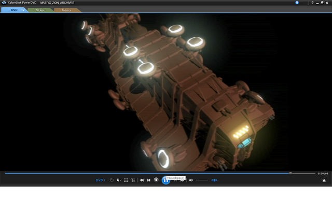Mute the audio with speaker icon
The image size is (332, 199).
[x=191, y=180]
